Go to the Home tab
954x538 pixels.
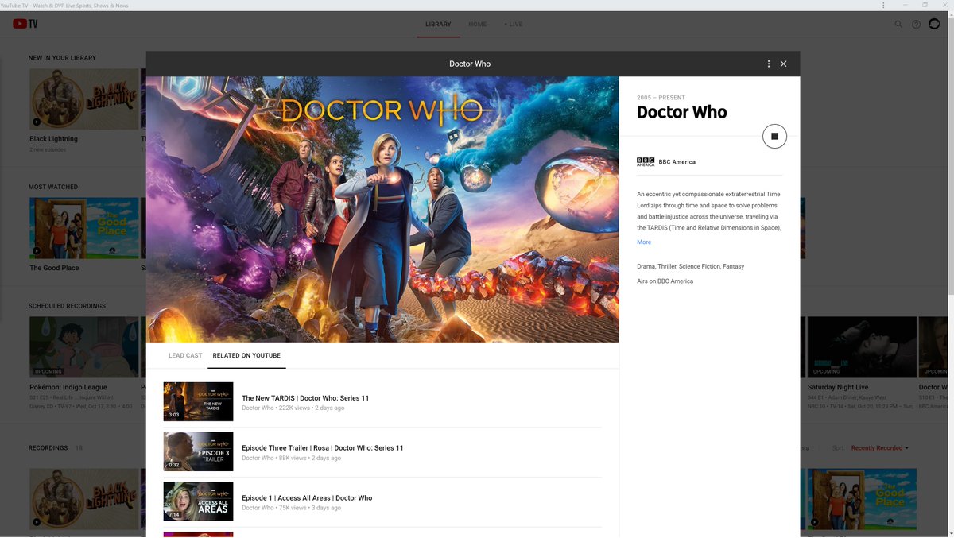point(477,25)
